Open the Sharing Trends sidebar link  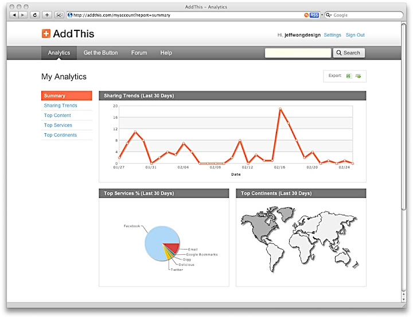click(x=61, y=106)
